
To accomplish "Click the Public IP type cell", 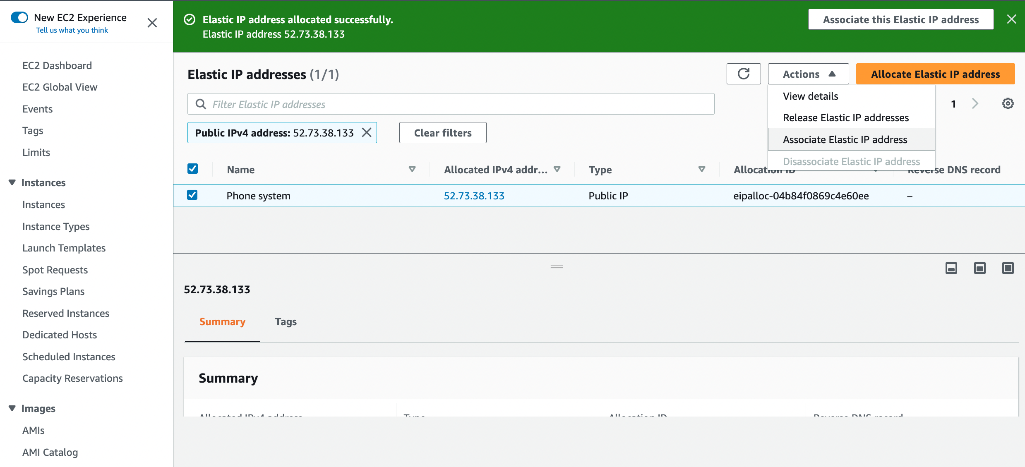I will click(608, 196).
